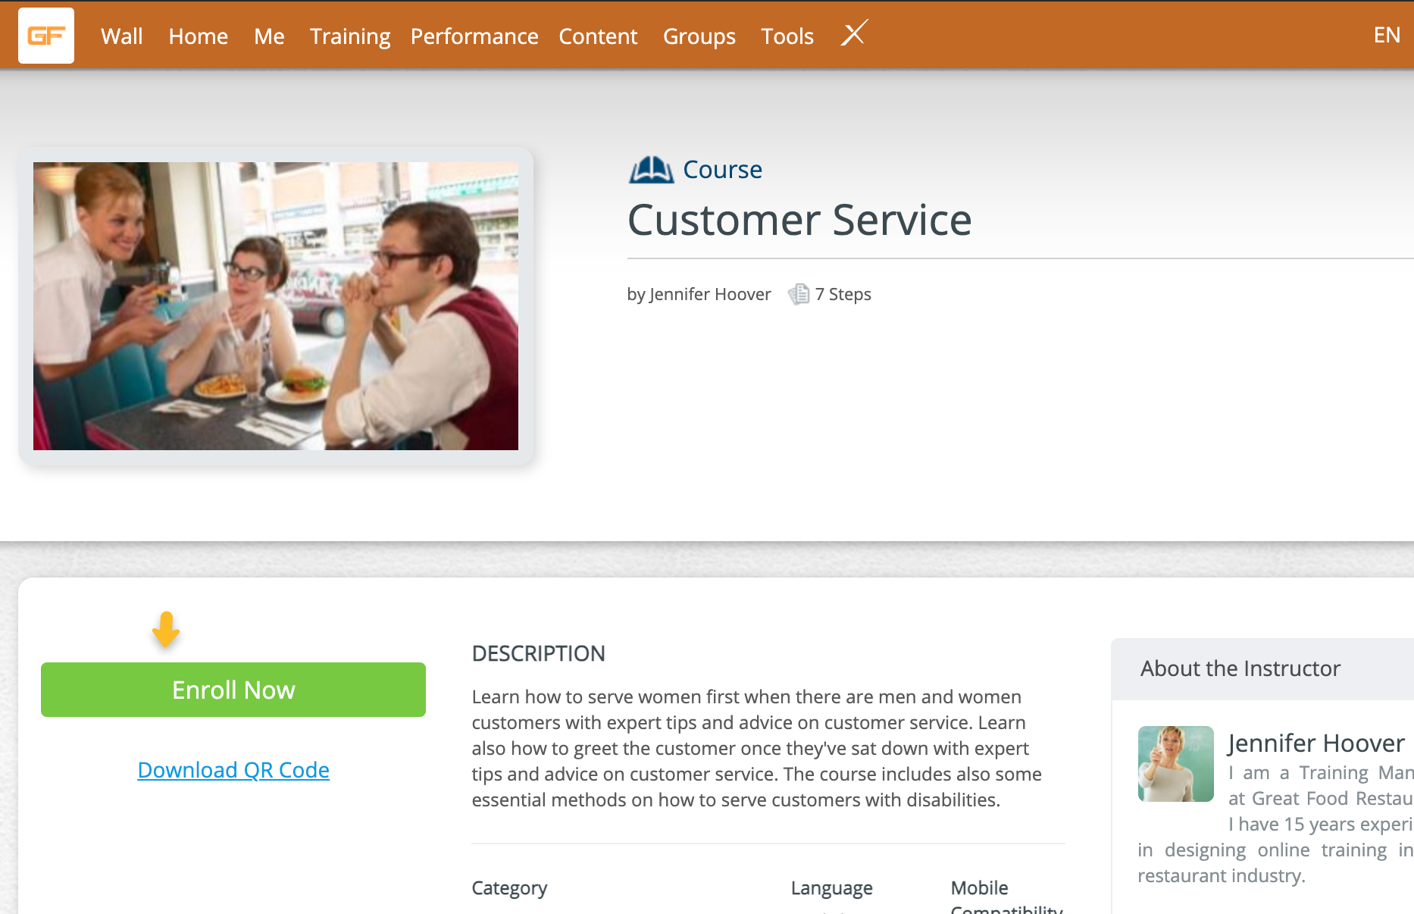This screenshot has height=914, width=1414.
Task: Click the green Enroll Now button
Action: pos(233,690)
